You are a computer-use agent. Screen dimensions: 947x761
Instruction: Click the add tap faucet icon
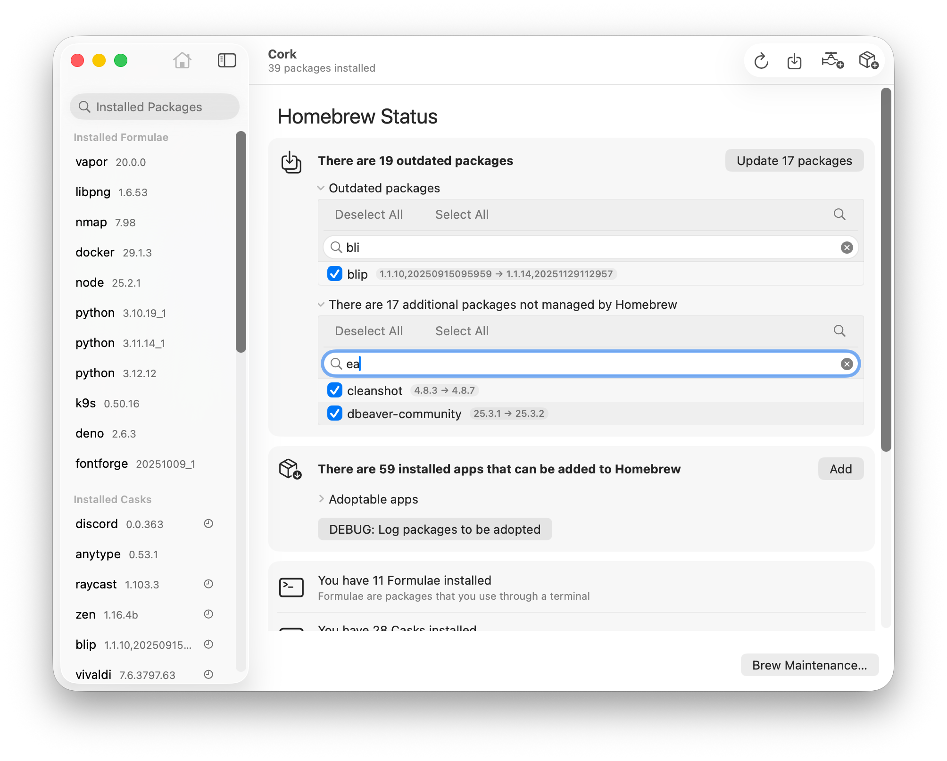tap(832, 60)
